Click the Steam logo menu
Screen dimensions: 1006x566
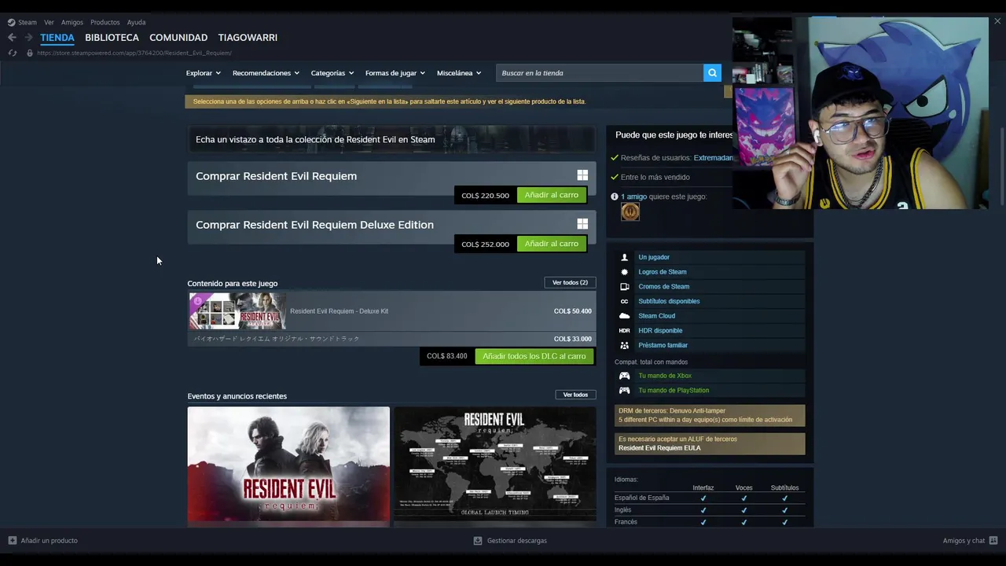click(x=22, y=22)
